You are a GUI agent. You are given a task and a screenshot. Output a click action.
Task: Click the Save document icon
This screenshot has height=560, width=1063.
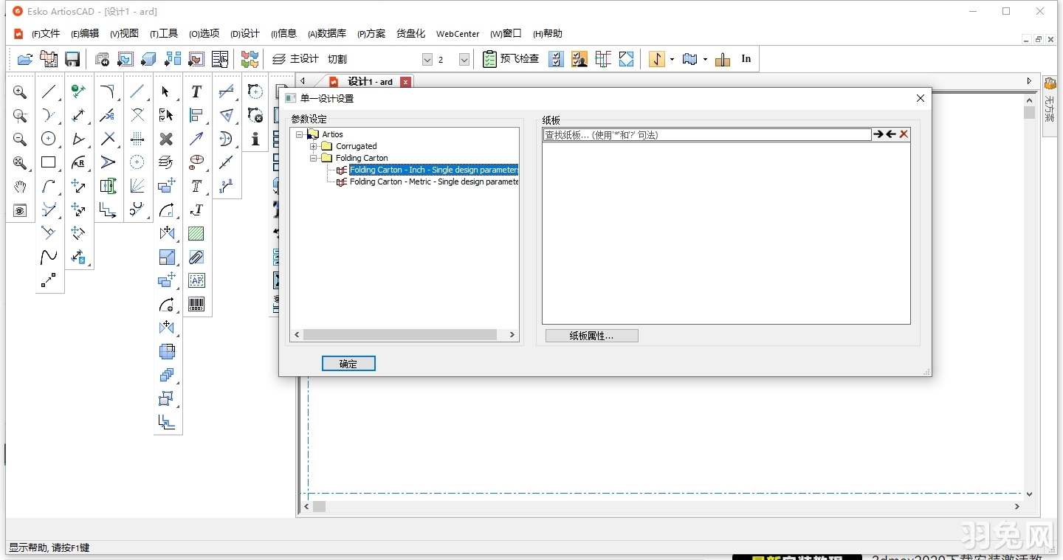(72, 59)
